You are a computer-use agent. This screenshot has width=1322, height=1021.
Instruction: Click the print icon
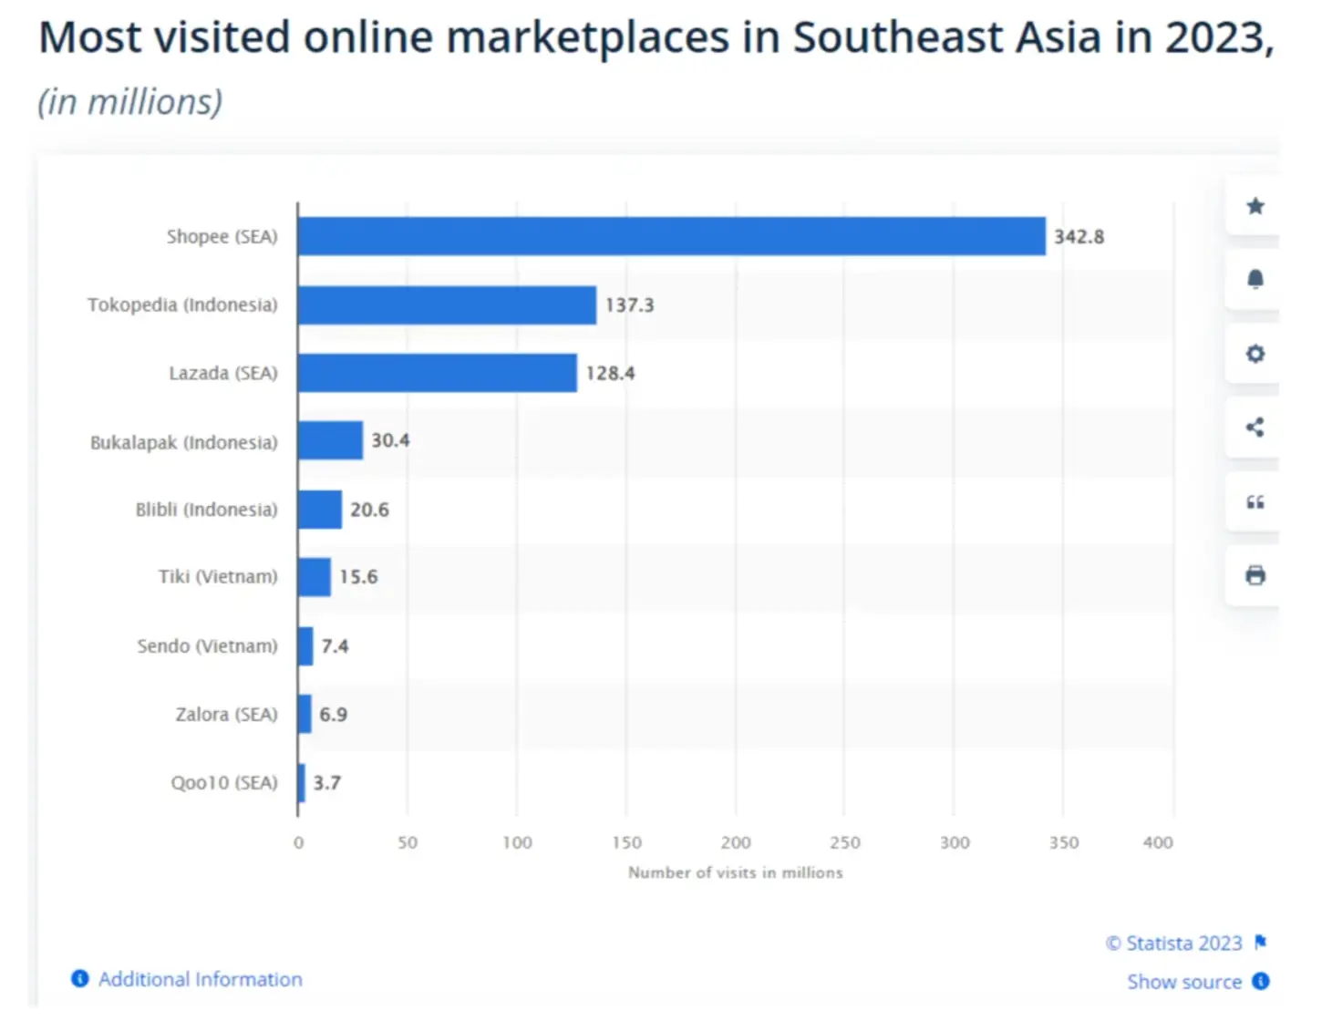[1256, 576]
